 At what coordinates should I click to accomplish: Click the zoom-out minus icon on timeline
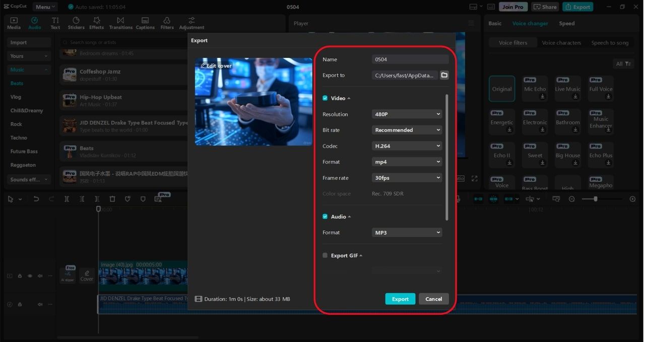(x=571, y=199)
